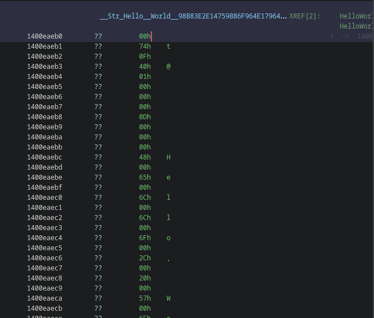Viewport: 374px width, 318px height.
Task: Select the 'l' character at 1400eaec0
Action: pyautogui.click(x=168, y=198)
